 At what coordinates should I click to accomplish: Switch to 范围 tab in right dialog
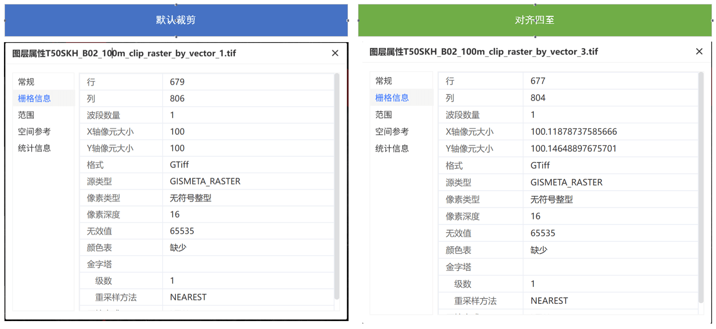pyautogui.click(x=384, y=114)
